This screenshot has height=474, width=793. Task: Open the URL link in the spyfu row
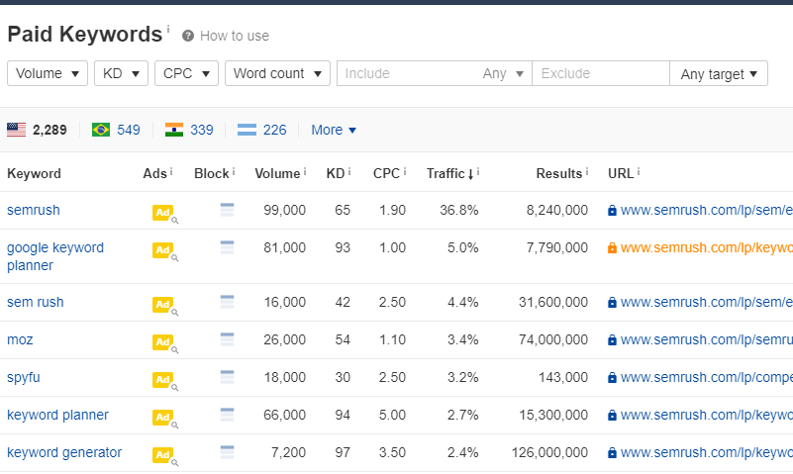[x=707, y=377]
